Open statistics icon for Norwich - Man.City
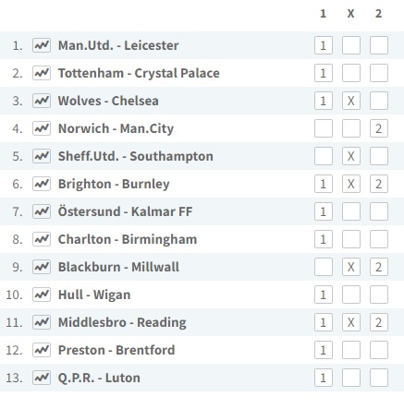This screenshot has width=404, height=409. click(42, 128)
